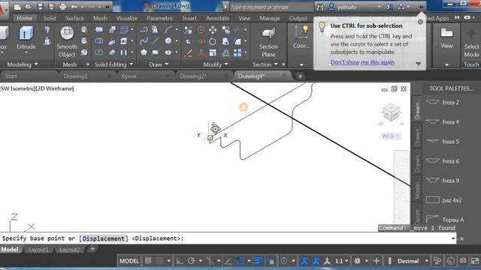
Task: Activate the Rotate tool in Modify
Action: tap(212, 41)
